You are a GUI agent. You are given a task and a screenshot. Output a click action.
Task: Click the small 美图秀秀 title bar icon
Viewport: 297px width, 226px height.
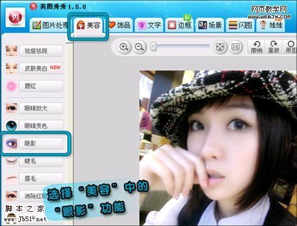(x=33, y=7)
